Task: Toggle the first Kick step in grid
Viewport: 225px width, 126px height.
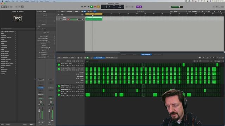Action: pos(88,95)
